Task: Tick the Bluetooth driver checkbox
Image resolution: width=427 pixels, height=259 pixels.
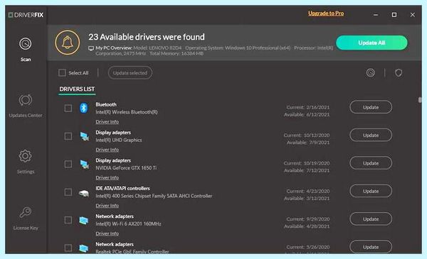Action: click(68, 109)
